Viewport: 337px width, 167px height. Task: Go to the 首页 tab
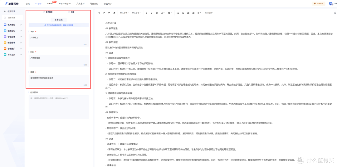[27, 4]
